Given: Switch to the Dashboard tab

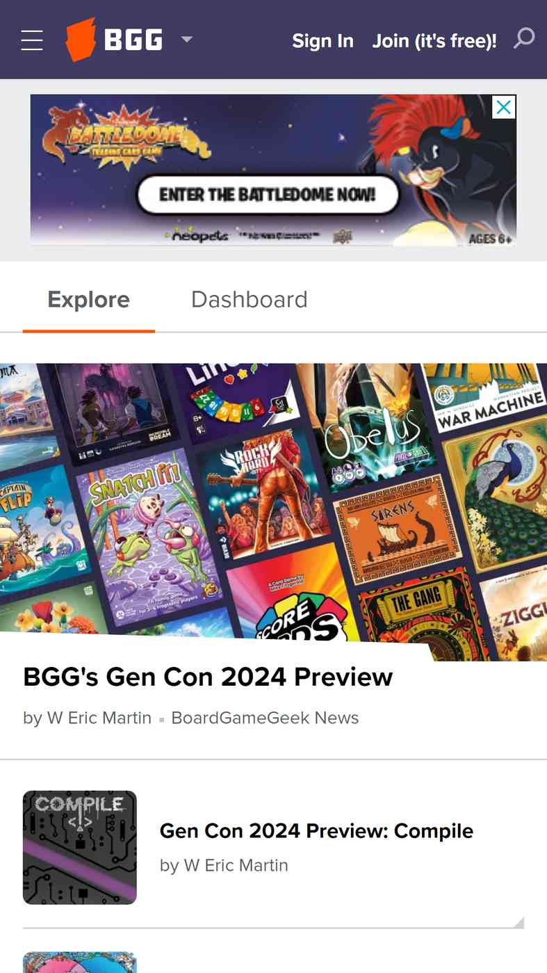Looking at the screenshot, I should tap(249, 300).
